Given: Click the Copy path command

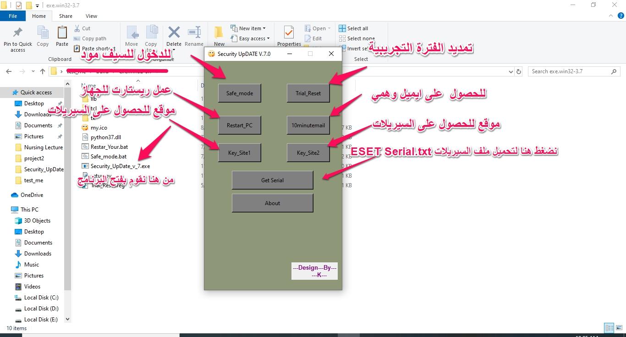Looking at the screenshot, I should pyautogui.click(x=90, y=38).
